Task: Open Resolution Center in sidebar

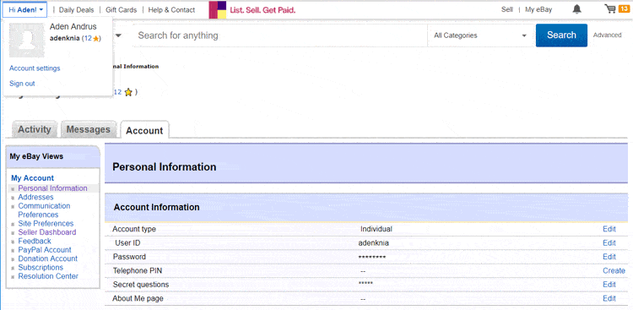Action: pyautogui.click(x=48, y=276)
